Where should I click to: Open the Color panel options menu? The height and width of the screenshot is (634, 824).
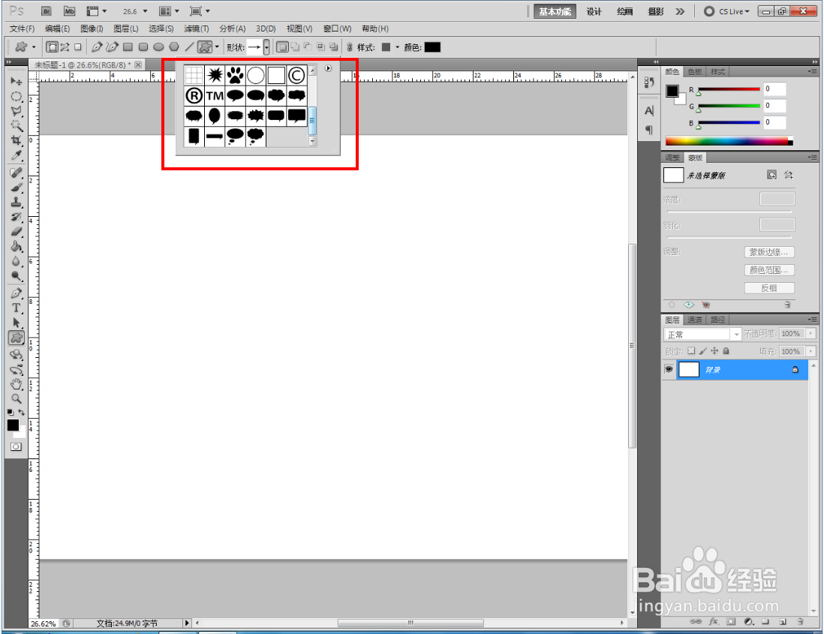[813, 71]
